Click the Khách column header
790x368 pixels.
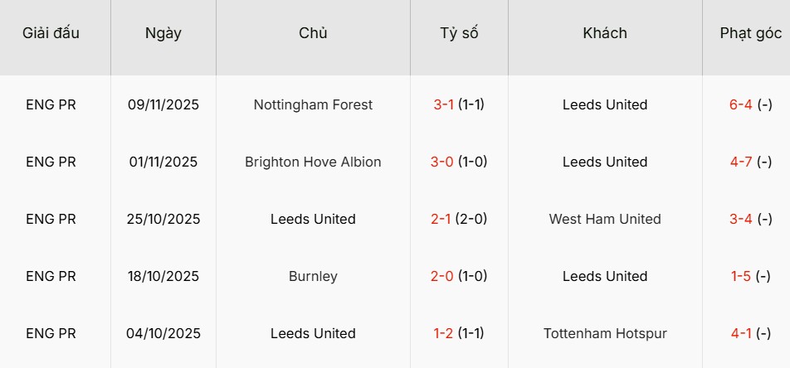pyautogui.click(x=605, y=33)
